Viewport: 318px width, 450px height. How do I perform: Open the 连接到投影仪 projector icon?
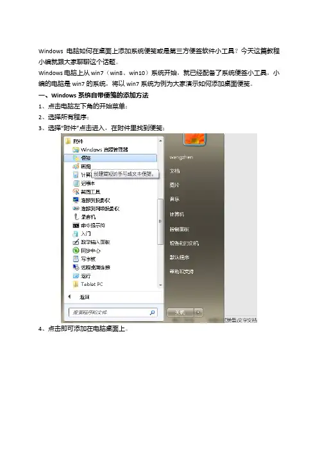pos(76,200)
